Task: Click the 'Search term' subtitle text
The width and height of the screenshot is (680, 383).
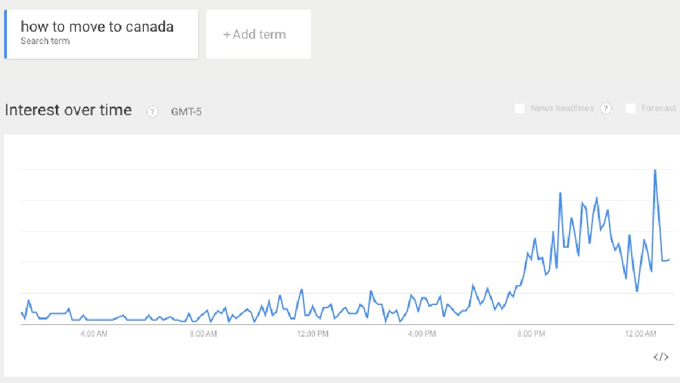Action: [45, 41]
